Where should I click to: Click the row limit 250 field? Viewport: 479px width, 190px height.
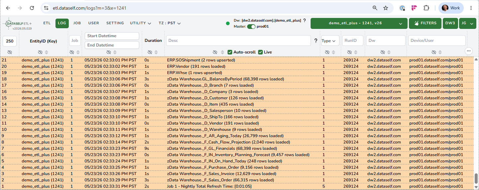point(10,41)
